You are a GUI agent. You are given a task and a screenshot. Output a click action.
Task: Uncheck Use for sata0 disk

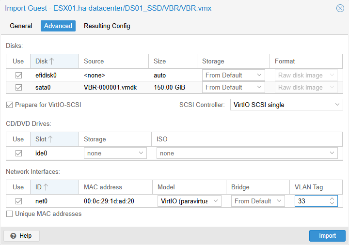(18, 87)
